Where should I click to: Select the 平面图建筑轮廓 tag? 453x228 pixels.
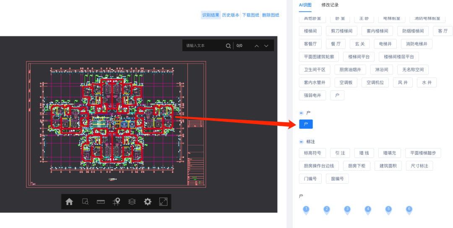click(x=319, y=57)
